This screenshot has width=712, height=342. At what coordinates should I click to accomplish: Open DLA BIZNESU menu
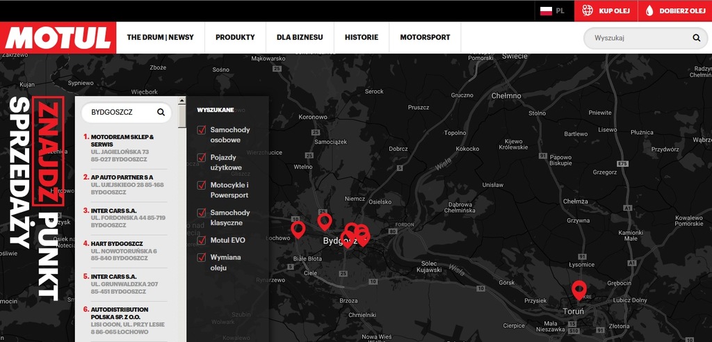(x=300, y=38)
